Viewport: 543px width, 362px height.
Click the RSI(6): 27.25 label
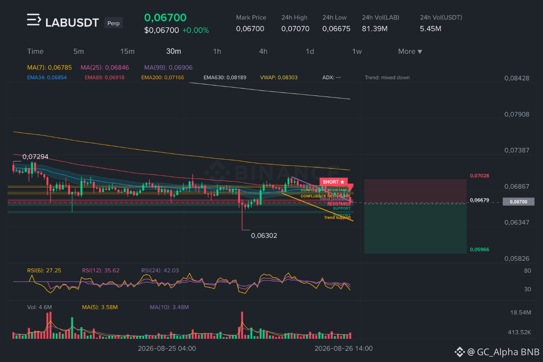click(x=44, y=270)
